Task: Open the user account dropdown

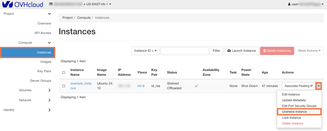Action: tap(306, 4)
